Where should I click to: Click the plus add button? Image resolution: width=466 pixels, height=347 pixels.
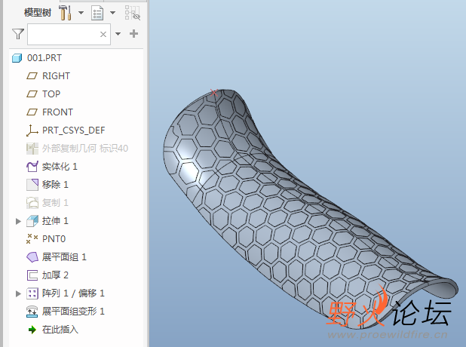[x=133, y=34]
